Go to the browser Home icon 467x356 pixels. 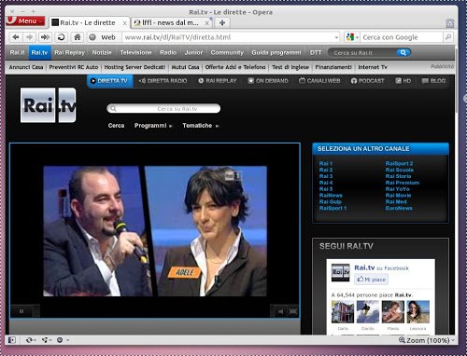pyautogui.click(x=78, y=37)
